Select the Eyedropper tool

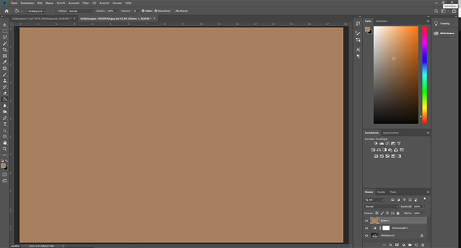pos(5,62)
